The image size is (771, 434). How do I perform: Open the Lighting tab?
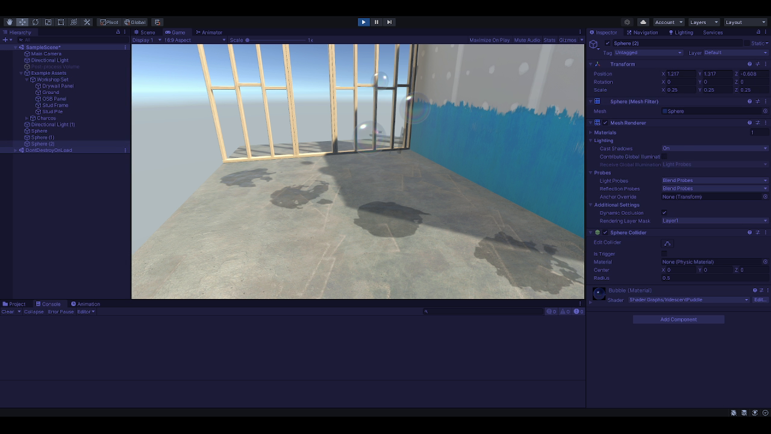(x=680, y=33)
